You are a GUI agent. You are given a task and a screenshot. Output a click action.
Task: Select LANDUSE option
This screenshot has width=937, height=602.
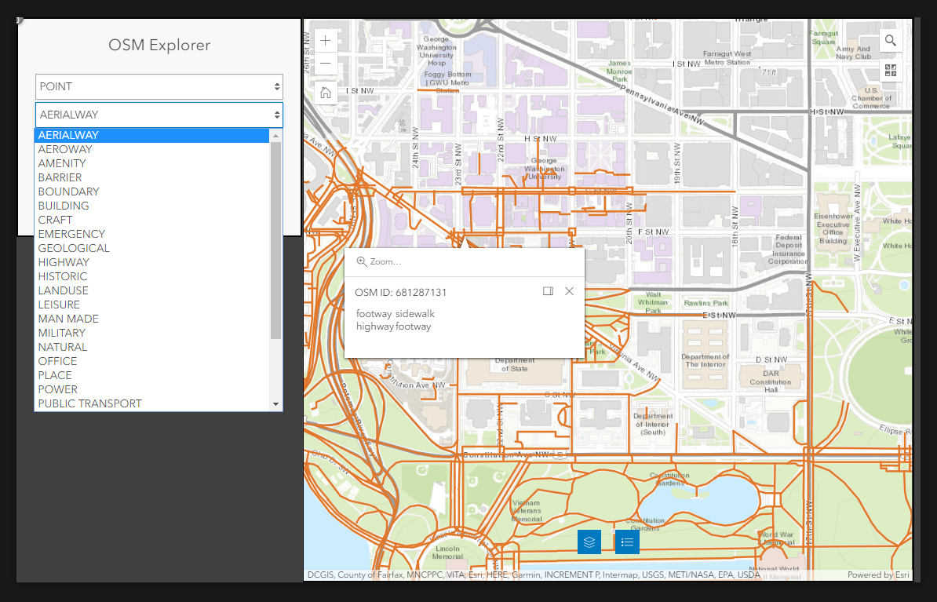[x=151, y=290]
